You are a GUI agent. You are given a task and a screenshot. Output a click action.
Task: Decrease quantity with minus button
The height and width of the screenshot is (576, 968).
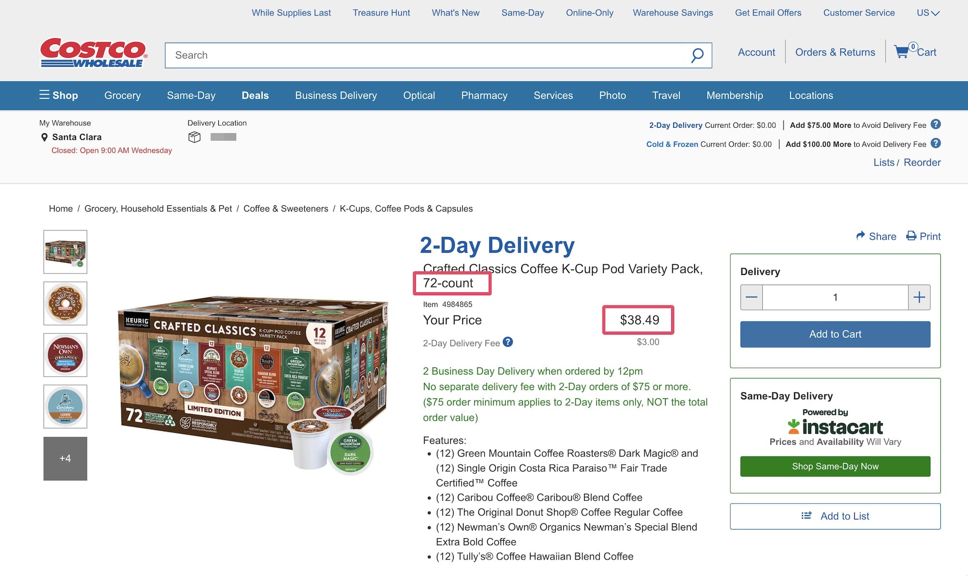click(752, 297)
